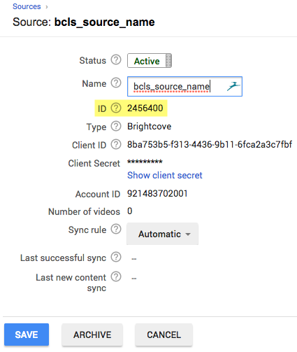297x352 pixels.
Task: Click the question mark beside Type
Action: point(116,126)
